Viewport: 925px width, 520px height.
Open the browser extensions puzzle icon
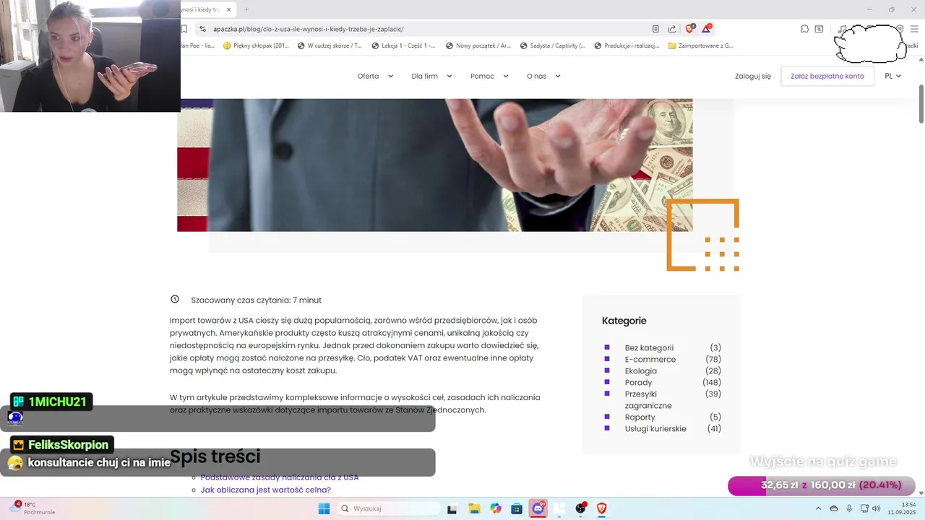pos(804,29)
